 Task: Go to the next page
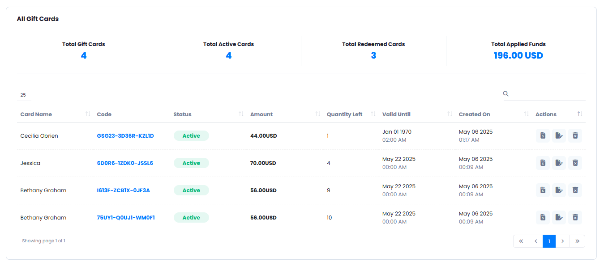563,241
